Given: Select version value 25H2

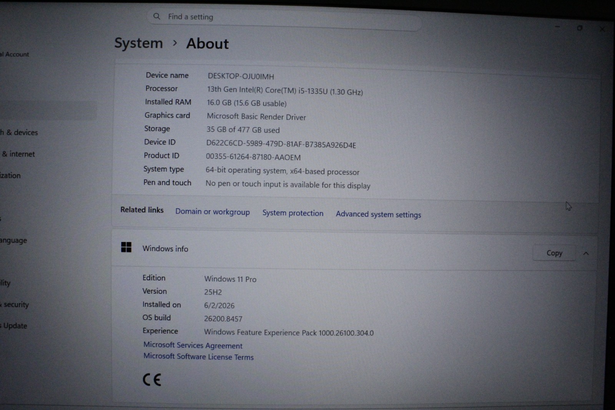Looking at the screenshot, I should point(213,292).
